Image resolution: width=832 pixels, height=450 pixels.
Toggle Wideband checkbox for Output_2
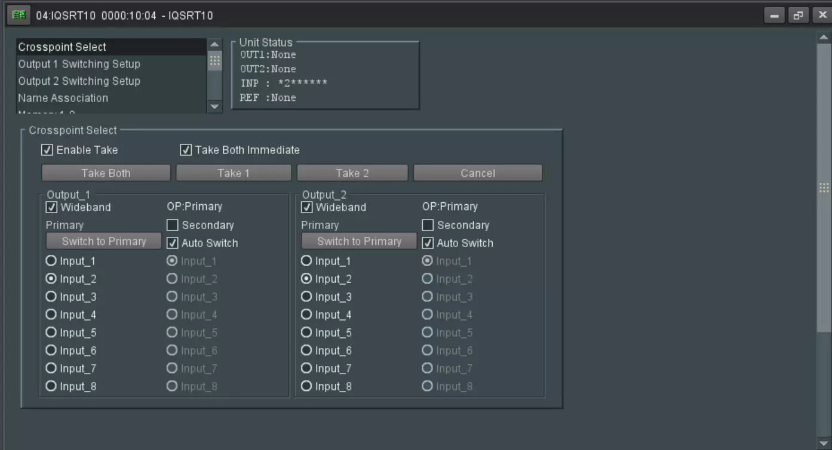pyautogui.click(x=307, y=207)
